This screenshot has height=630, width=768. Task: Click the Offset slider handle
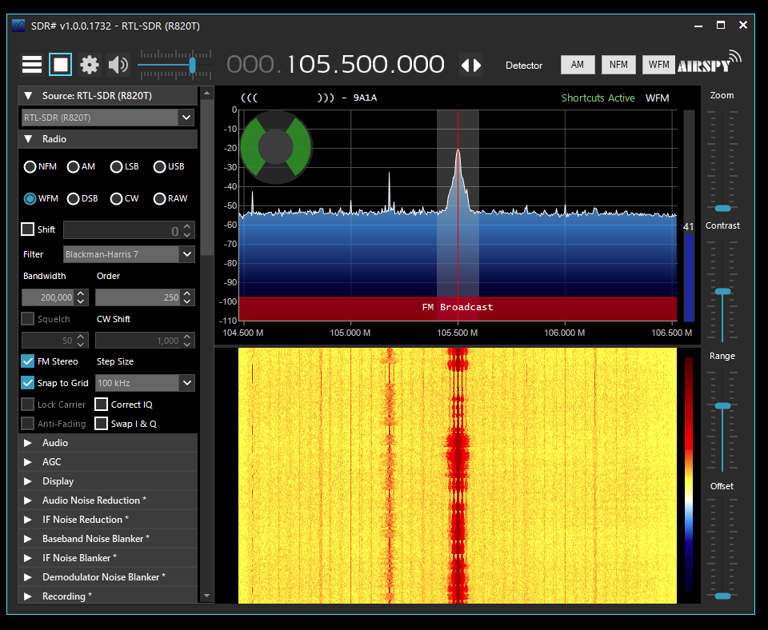click(x=722, y=596)
